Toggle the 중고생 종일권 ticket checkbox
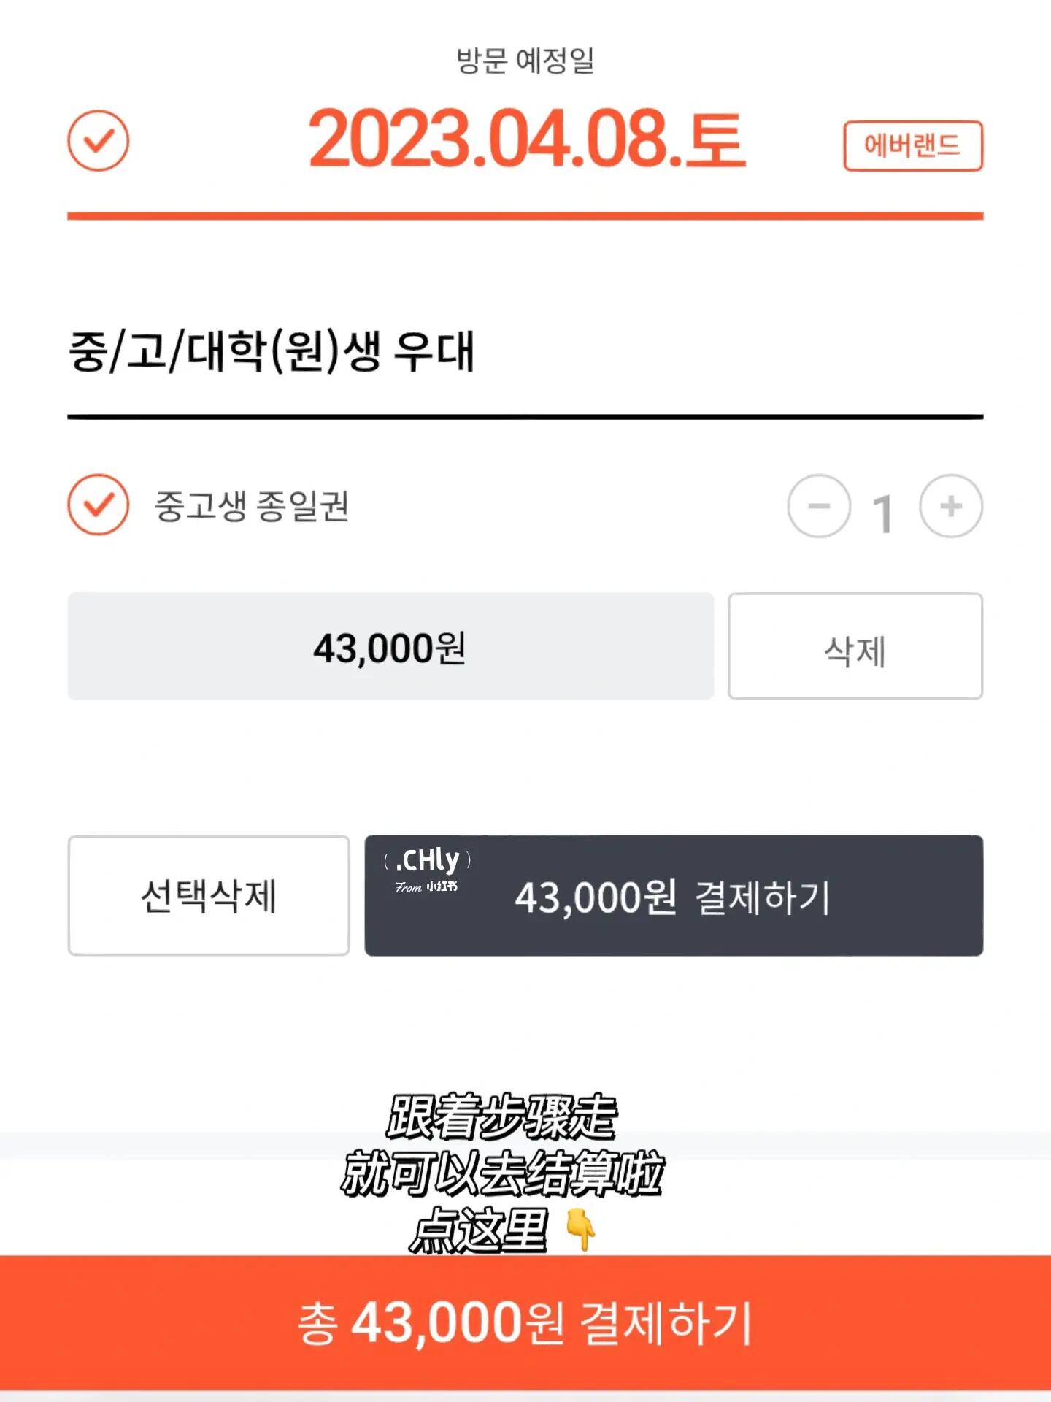This screenshot has height=1402, width=1051. pos(99,505)
